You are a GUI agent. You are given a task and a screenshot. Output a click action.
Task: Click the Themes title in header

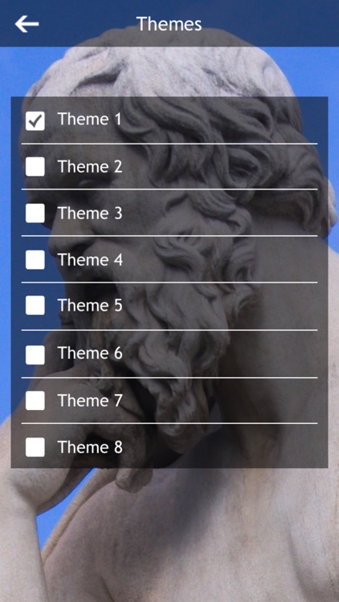point(169,24)
